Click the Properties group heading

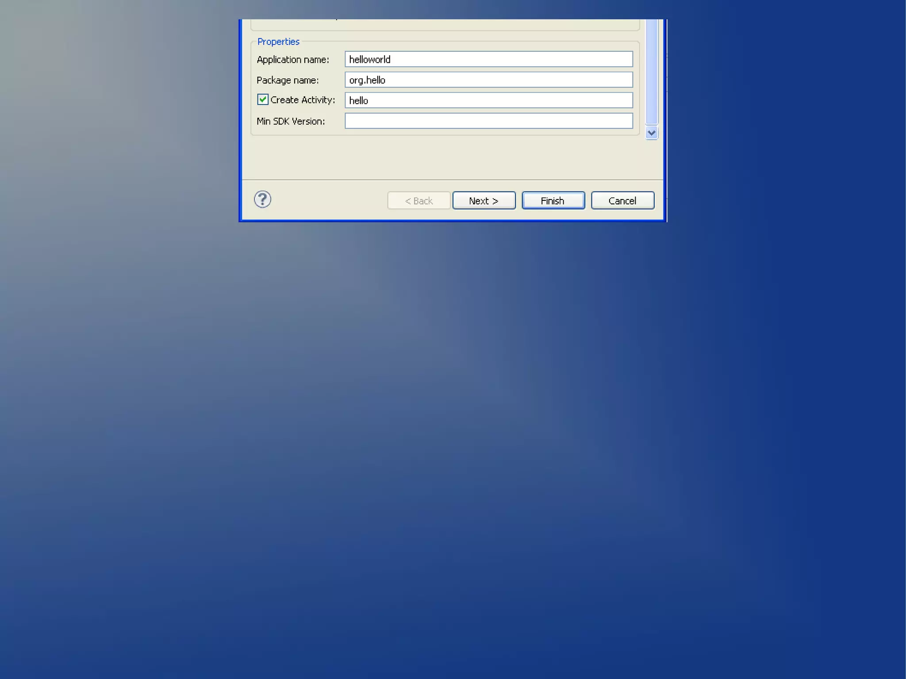278,42
